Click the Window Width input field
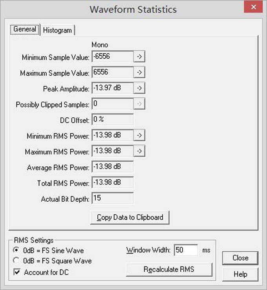The width and height of the screenshot is (267, 290). (186, 250)
